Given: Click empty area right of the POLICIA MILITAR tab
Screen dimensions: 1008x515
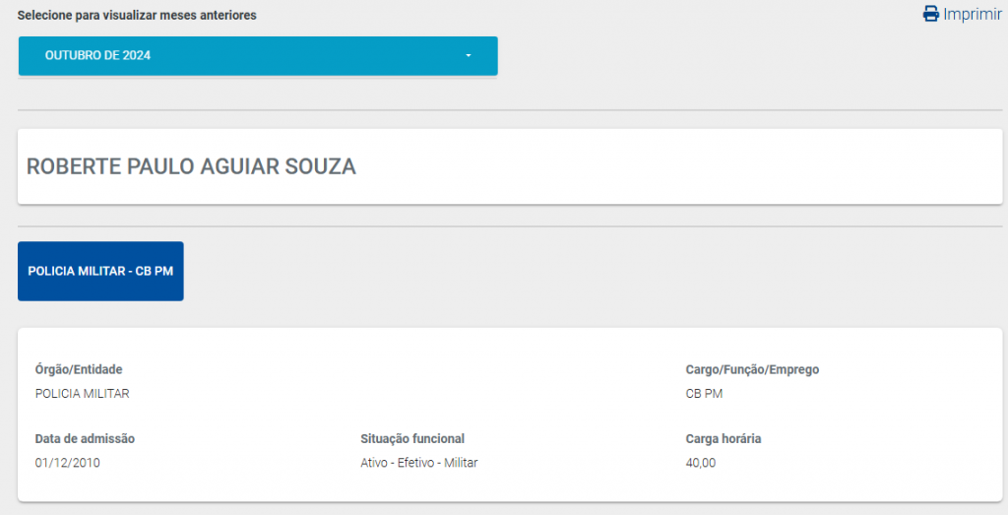Looking at the screenshot, I should click(591, 271).
